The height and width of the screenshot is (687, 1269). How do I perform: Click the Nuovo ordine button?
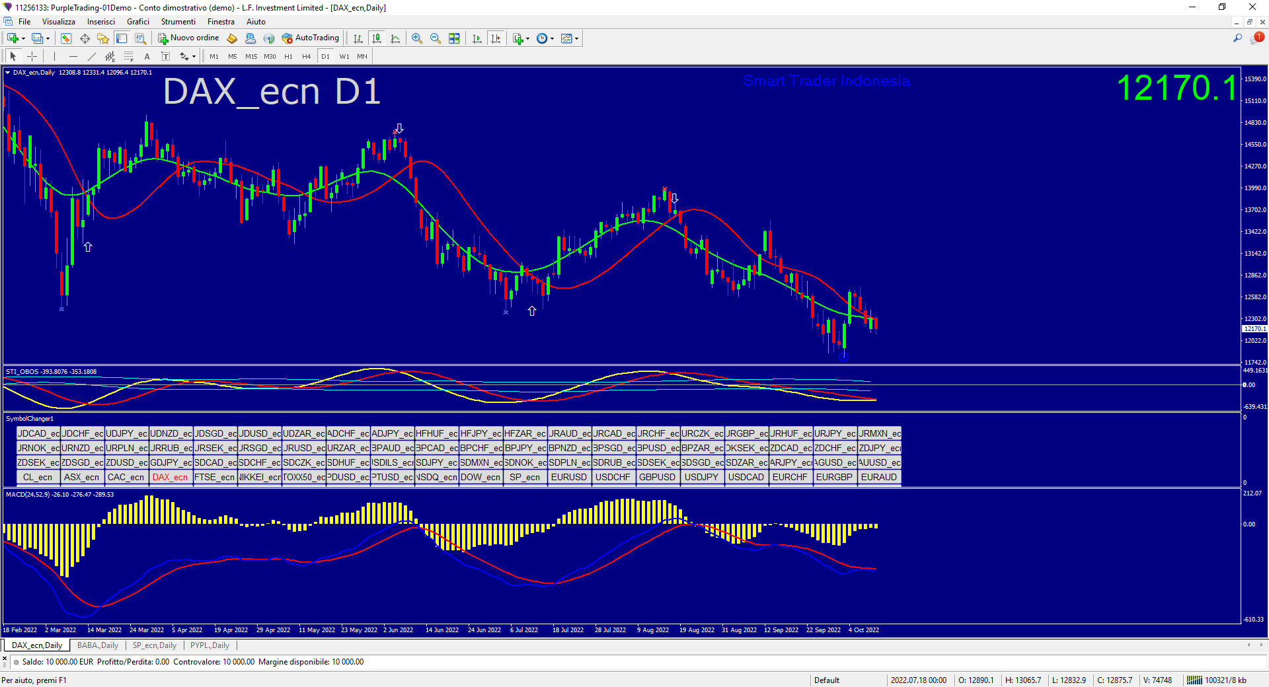[188, 38]
